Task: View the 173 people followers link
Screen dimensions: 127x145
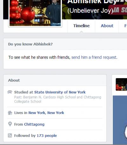Action: pos(47,136)
